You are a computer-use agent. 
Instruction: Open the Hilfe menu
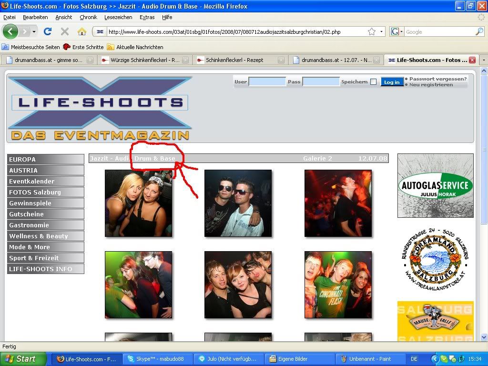pos(167,17)
